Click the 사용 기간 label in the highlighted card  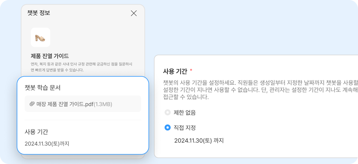36,132
